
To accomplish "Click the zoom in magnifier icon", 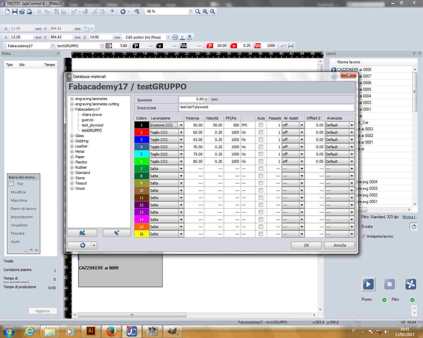I will pos(205,12).
